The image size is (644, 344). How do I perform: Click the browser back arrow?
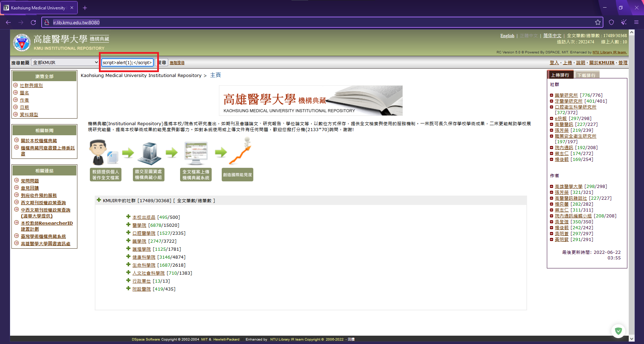click(x=8, y=23)
